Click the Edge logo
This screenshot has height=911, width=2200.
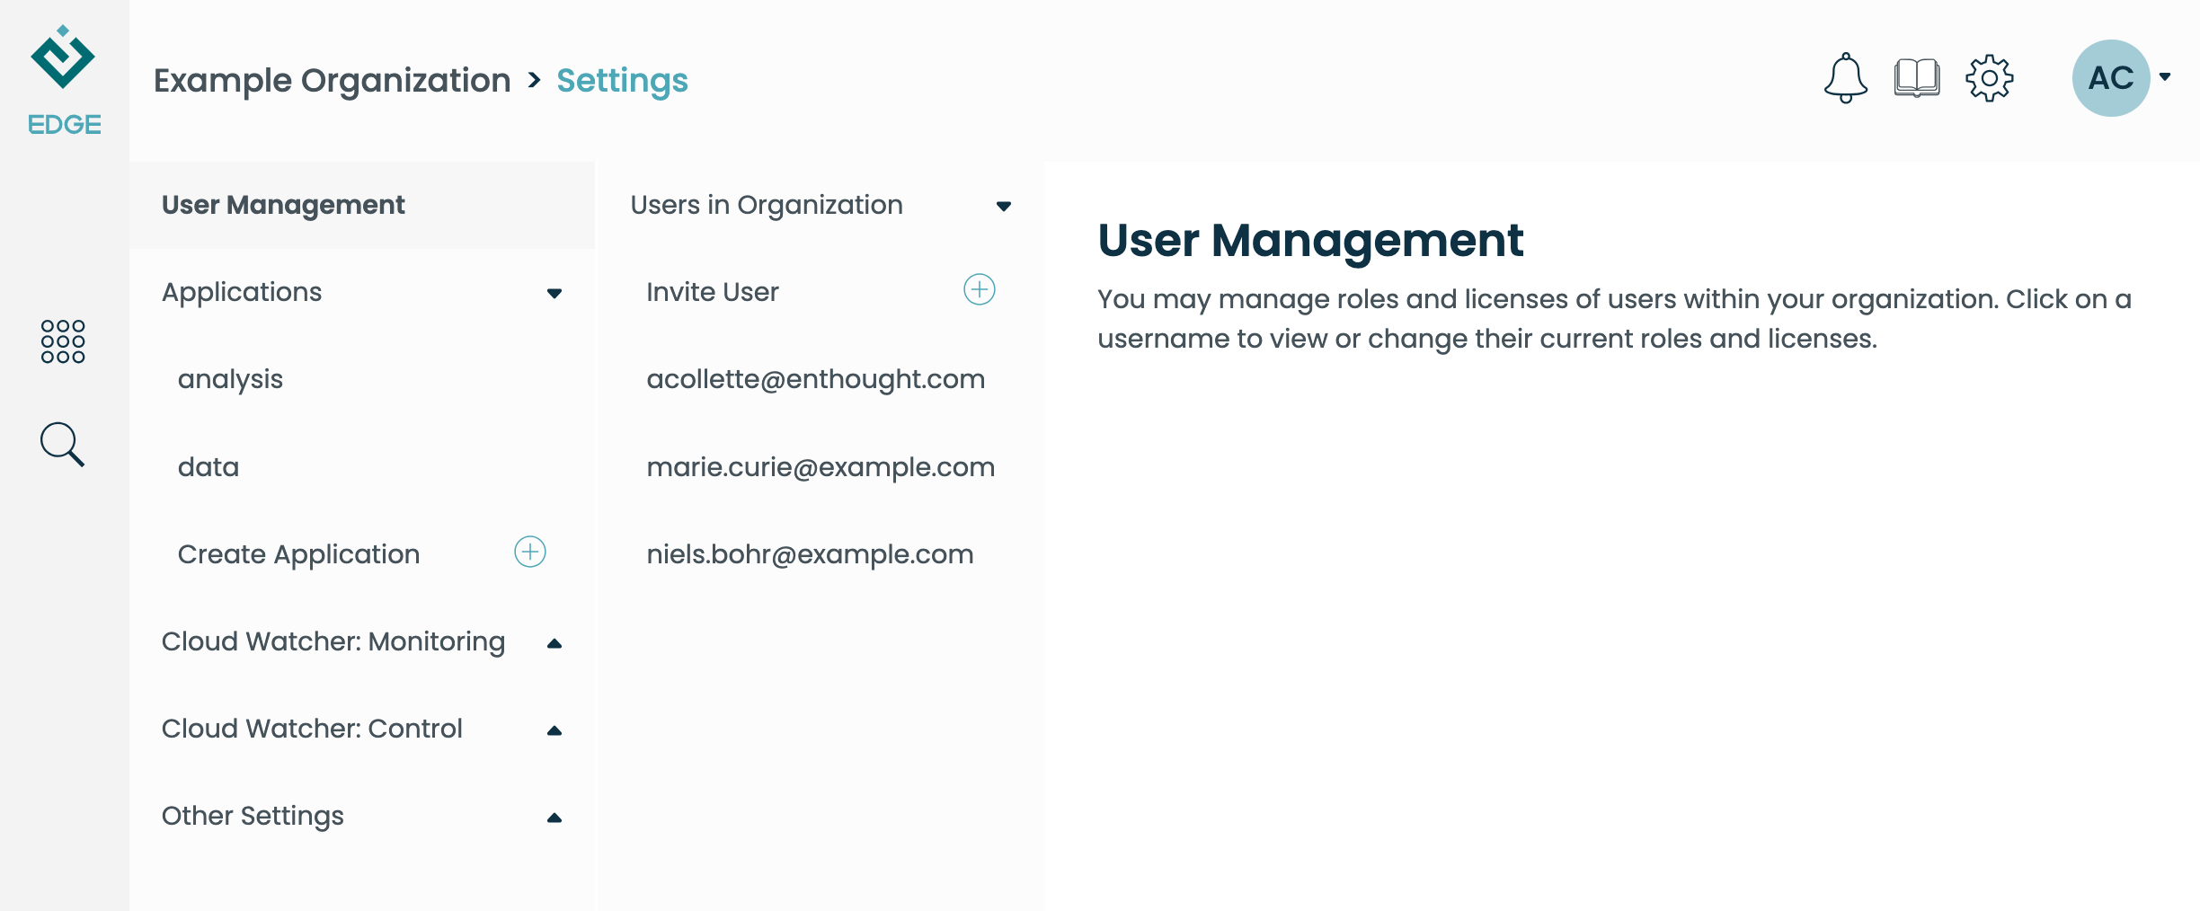(x=64, y=81)
